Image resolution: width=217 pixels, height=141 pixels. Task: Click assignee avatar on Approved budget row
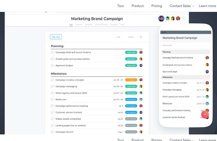[x=141, y=65]
